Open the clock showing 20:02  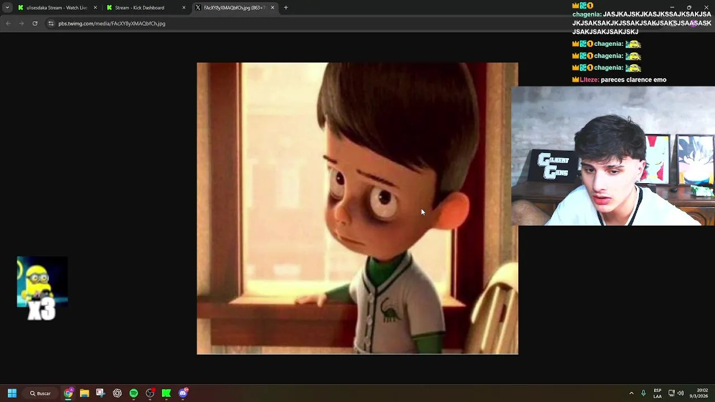coord(699,393)
